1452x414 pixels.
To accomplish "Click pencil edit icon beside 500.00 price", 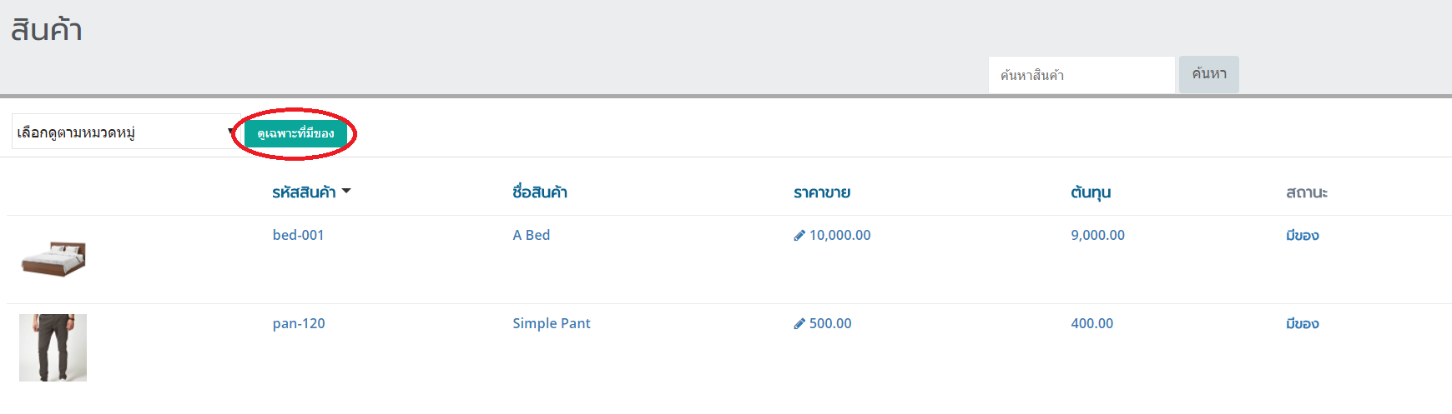I will tap(799, 324).
